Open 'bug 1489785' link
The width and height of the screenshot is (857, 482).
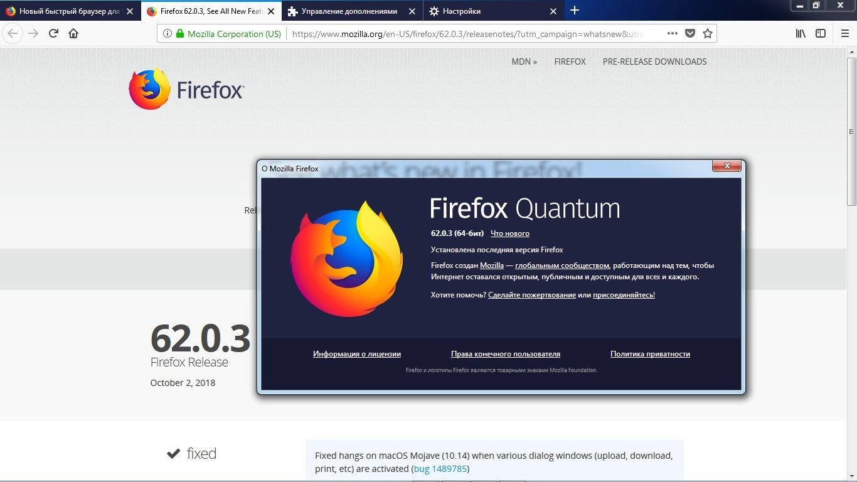(440, 469)
